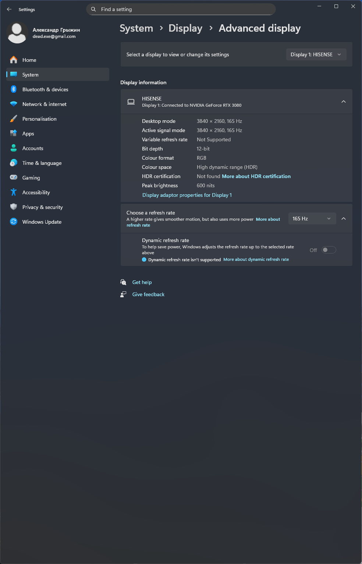Open the Display 1: HISENSE dropdown
The height and width of the screenshot is (564, 362).
click(316, 54)
